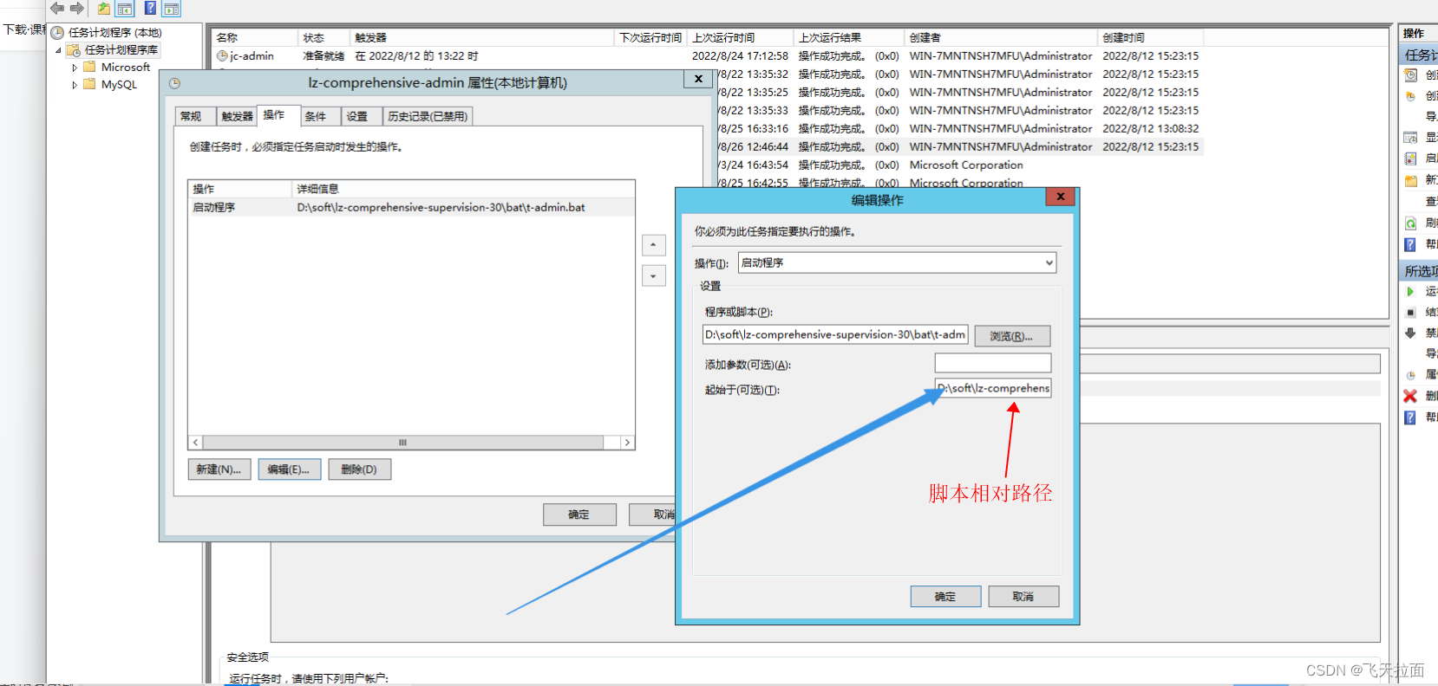Click the Disable down-arrow icon in the Actions pane

[x=1410, y=333]
